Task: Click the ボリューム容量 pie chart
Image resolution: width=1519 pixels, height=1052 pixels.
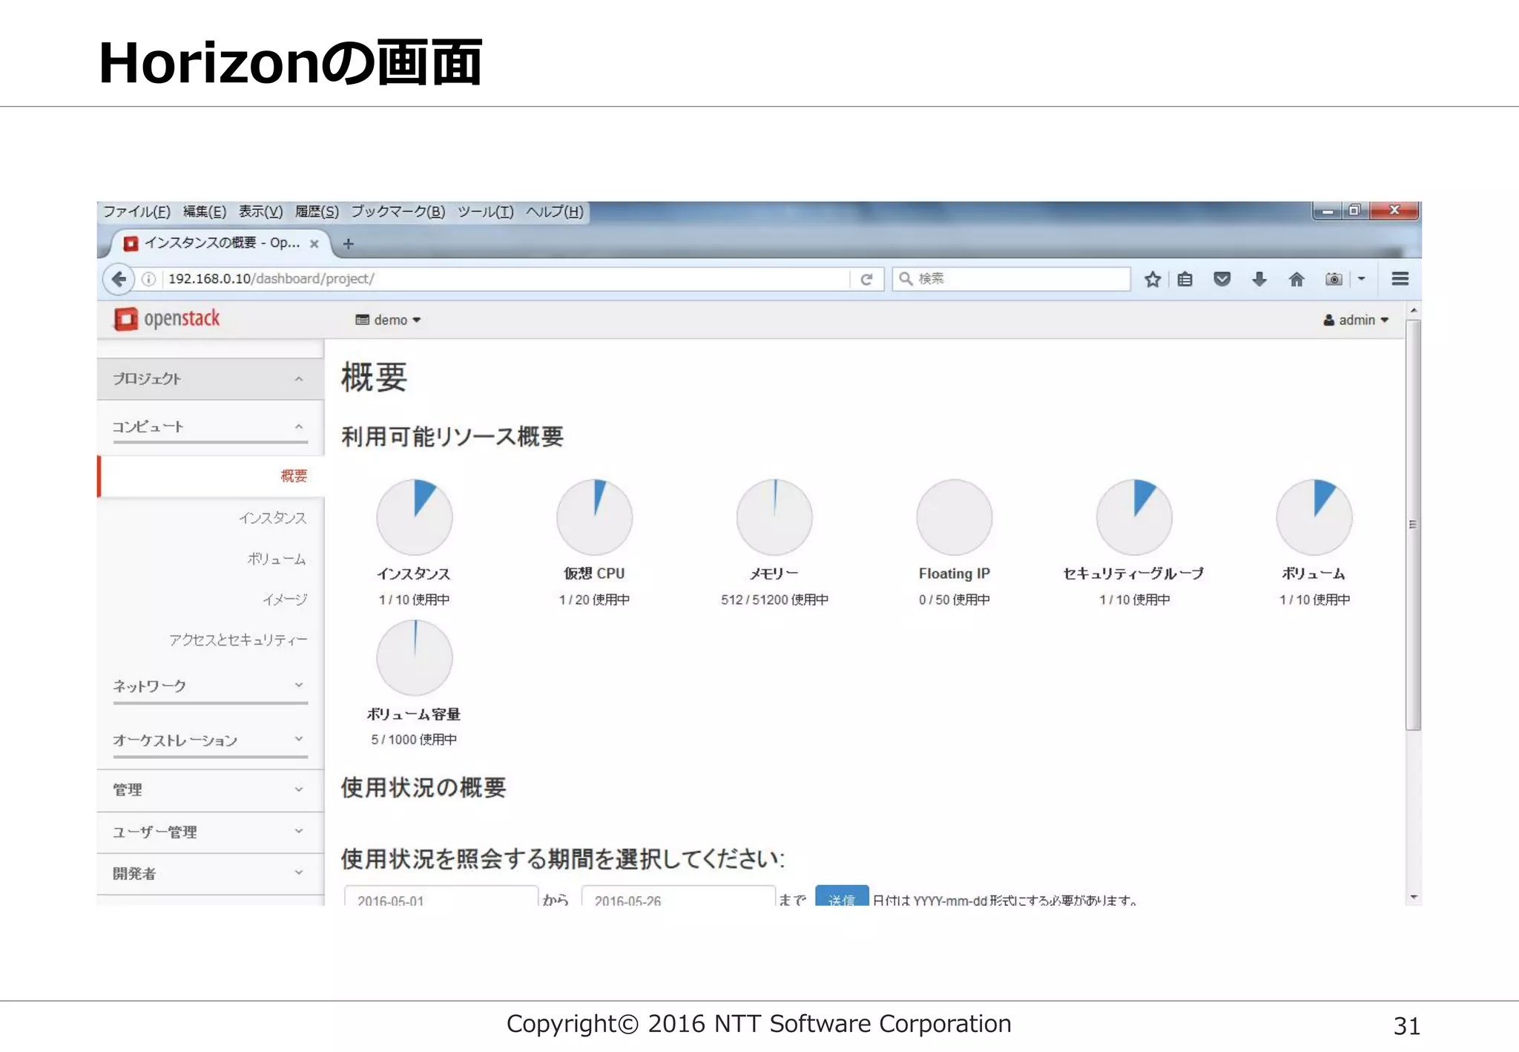Action: coord(414,658)
